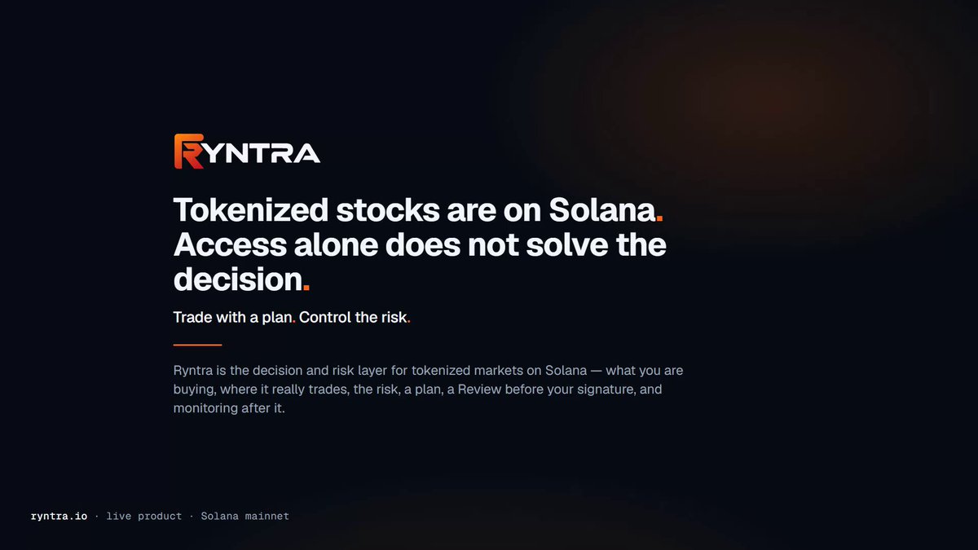
Task: Click the Control the risk text
Action: point(352,318)
